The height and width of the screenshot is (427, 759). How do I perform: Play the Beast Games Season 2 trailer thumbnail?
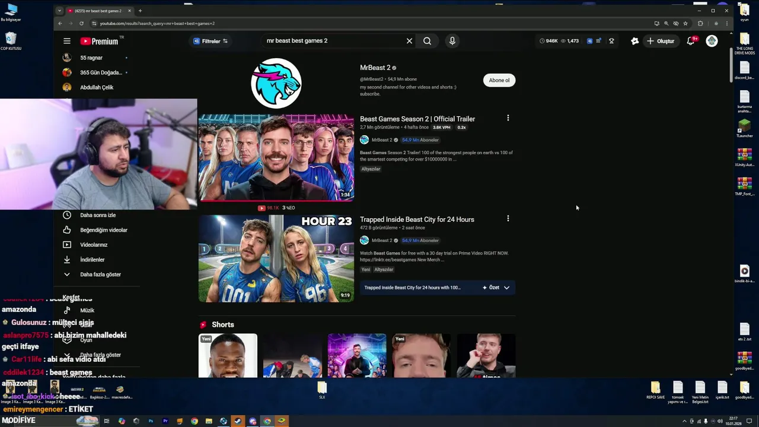[x=276, y=158]
